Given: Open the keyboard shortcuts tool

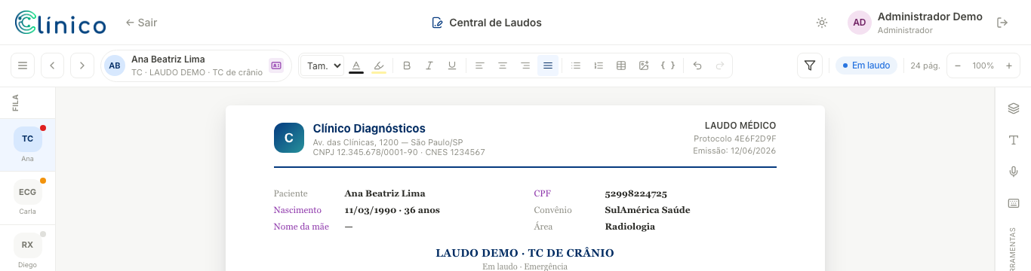Looking at the screenshot, I should (x=1014, y=203).
